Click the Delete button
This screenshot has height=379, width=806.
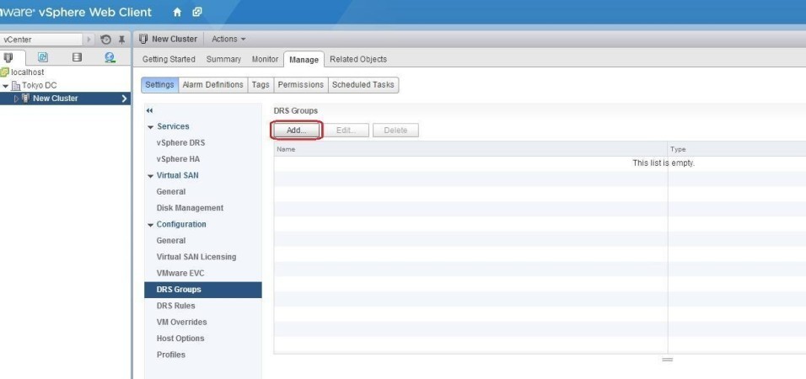(395, 131)
